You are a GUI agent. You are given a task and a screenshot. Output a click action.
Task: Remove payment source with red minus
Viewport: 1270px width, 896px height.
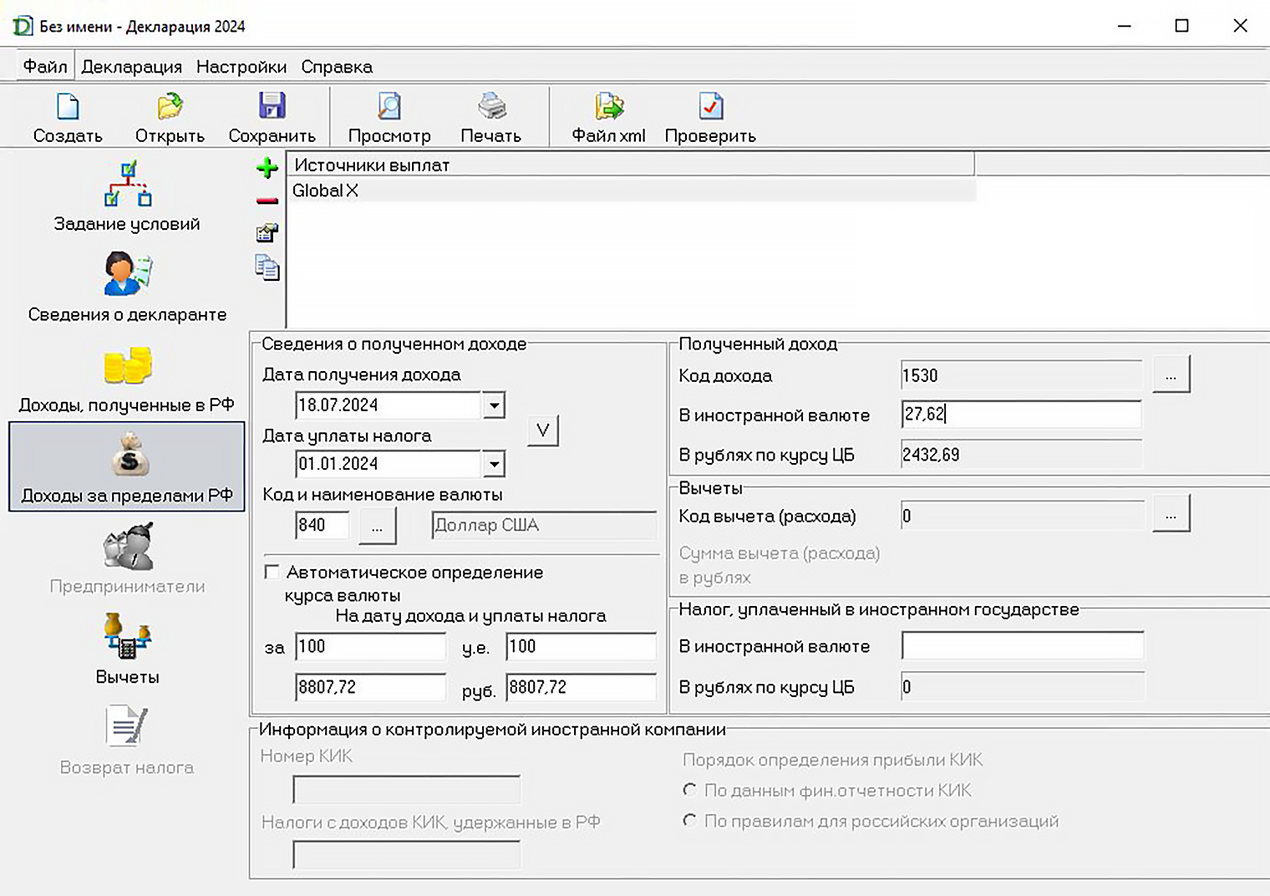[x=267, y=201]
